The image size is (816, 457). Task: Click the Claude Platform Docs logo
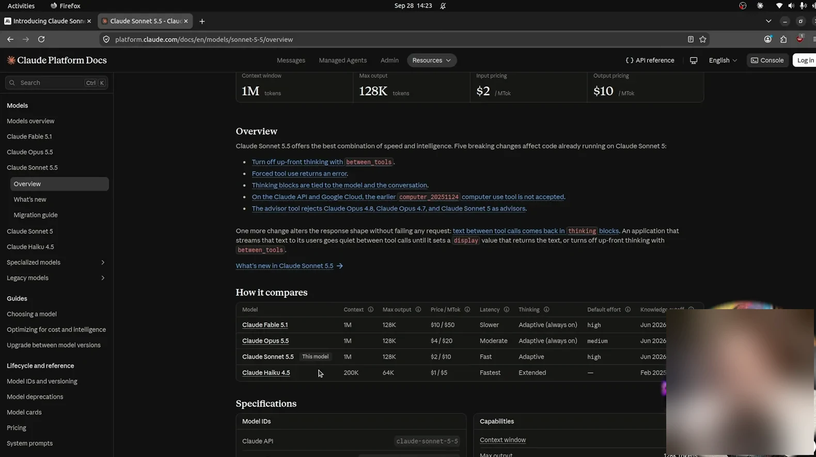pos(57,60)
